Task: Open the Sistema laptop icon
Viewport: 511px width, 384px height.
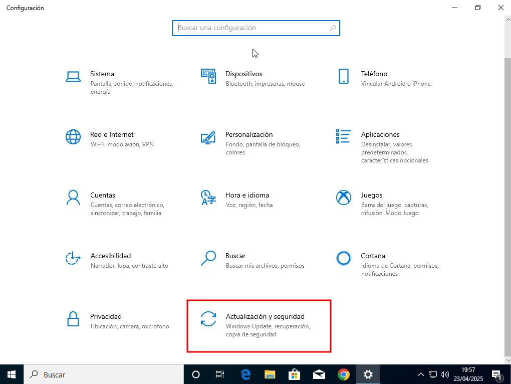Action: click(73, 76)
